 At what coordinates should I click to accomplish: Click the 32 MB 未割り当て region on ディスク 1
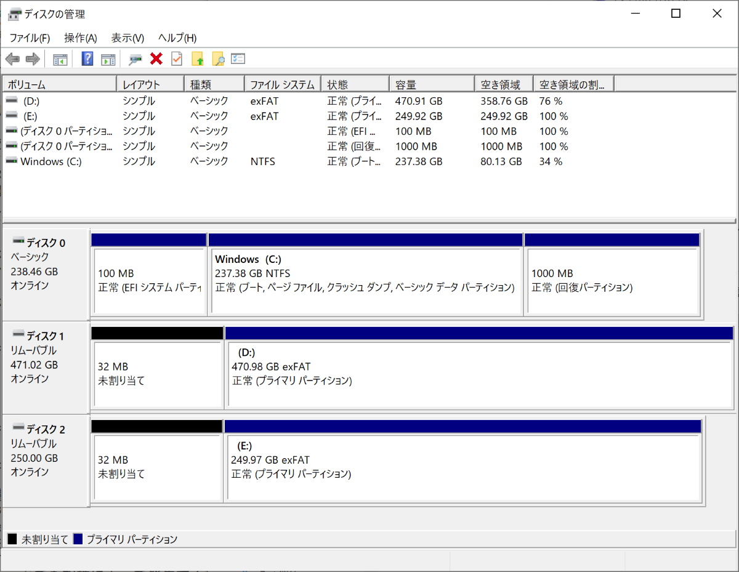click(157, 369)
